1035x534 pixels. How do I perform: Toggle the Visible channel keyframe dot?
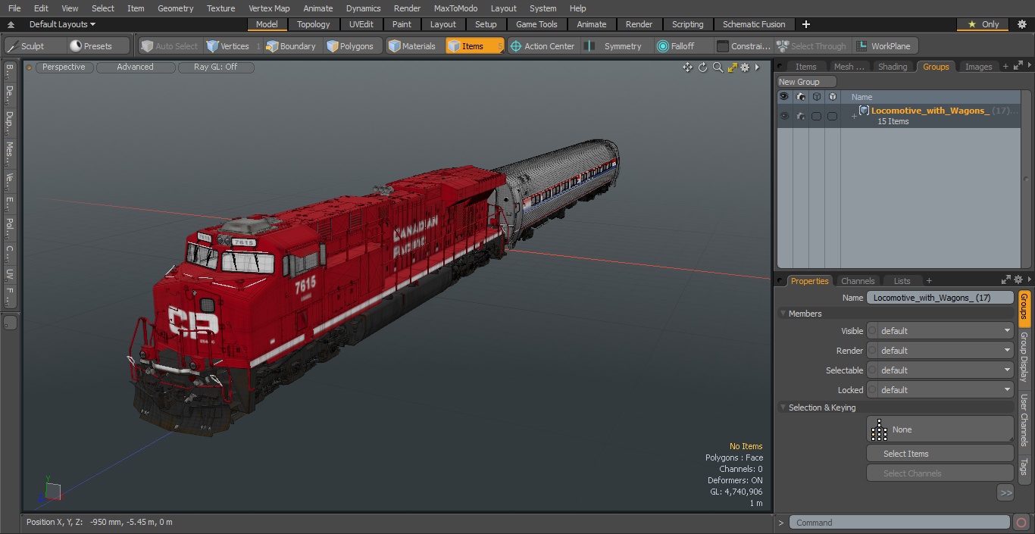click(872, 331)
